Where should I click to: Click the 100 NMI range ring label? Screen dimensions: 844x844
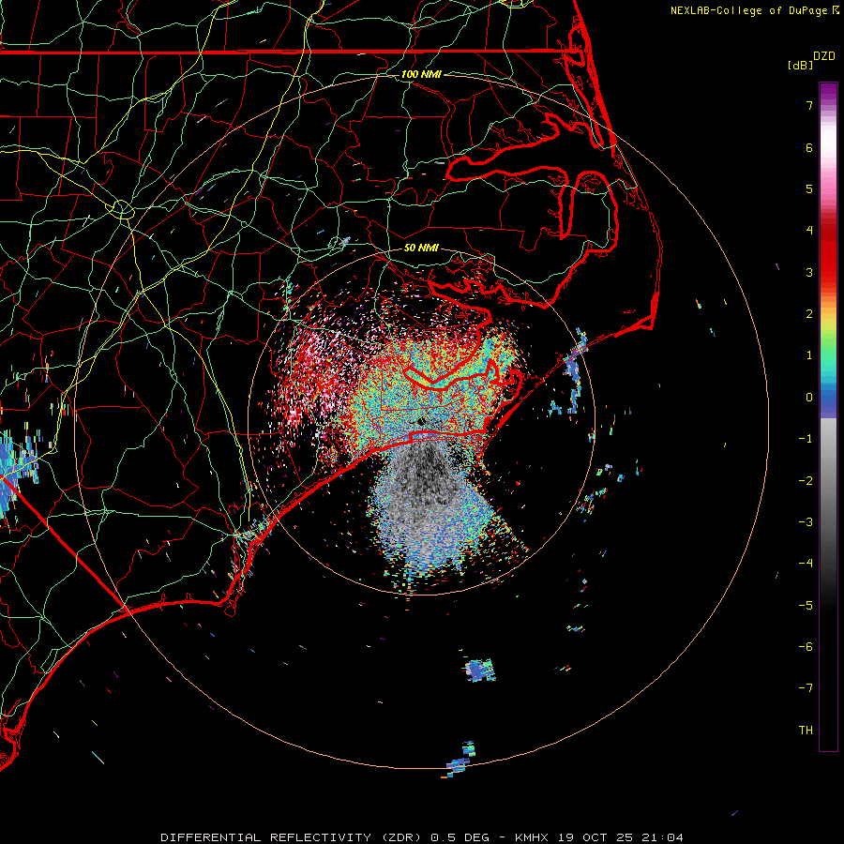[x=421, y=74]
